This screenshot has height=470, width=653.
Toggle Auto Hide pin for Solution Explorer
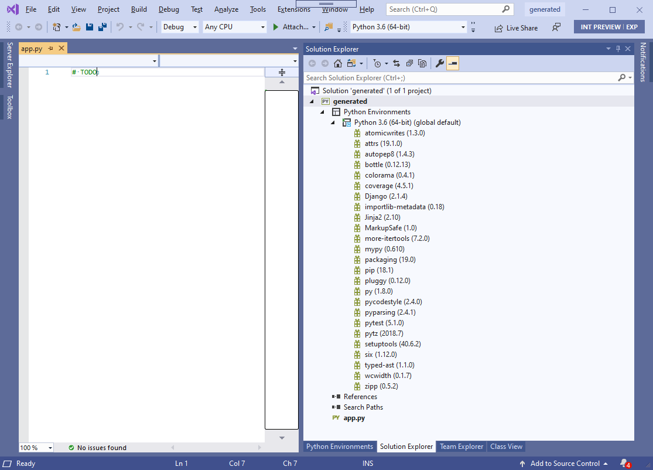[618, 49]
